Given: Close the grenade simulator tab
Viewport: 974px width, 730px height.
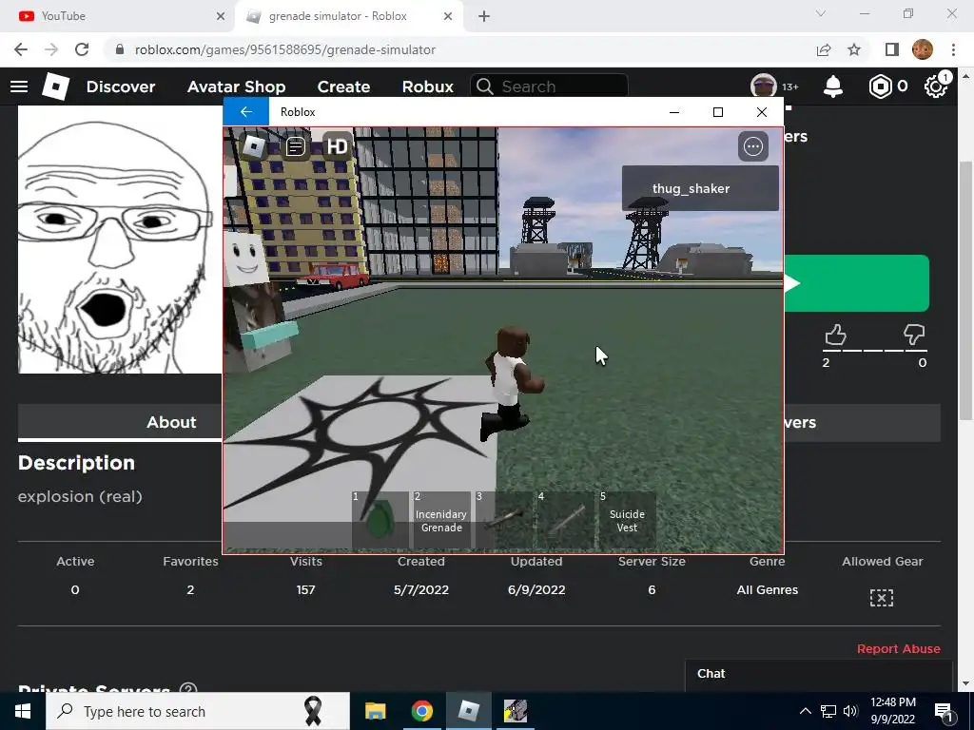Looking at the screenshot, I should coord(448,16).
